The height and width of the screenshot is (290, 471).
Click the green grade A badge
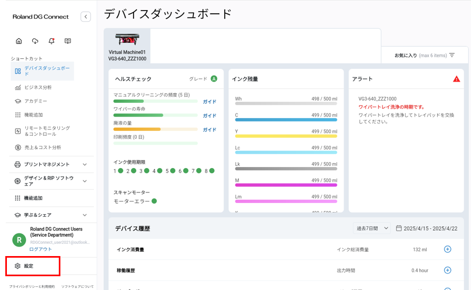point(214,79)
